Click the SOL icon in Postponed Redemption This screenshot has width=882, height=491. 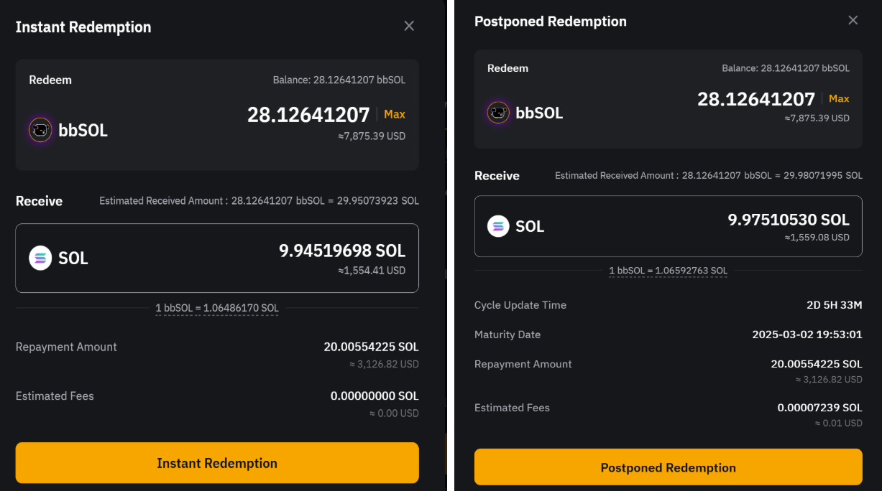point(498,226)
